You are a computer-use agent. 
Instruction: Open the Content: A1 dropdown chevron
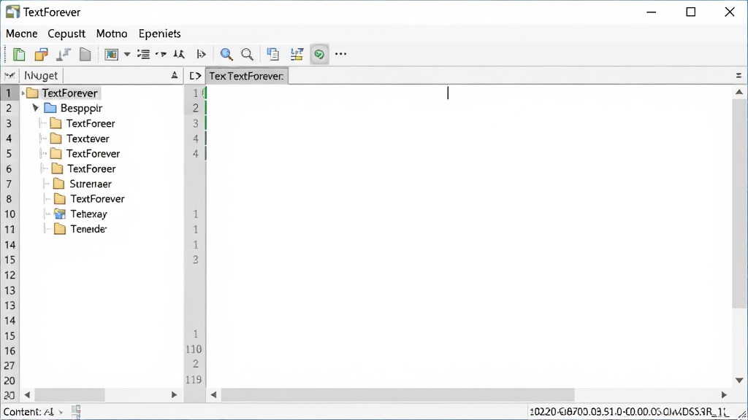click(x=61, y=413)
